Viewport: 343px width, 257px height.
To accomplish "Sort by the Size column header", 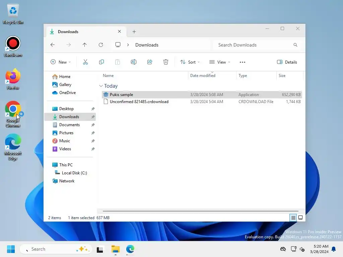I will click(290, 76).
